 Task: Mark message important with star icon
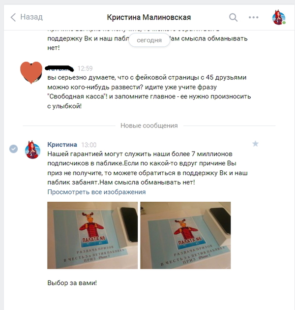click(x=256, y=144)
